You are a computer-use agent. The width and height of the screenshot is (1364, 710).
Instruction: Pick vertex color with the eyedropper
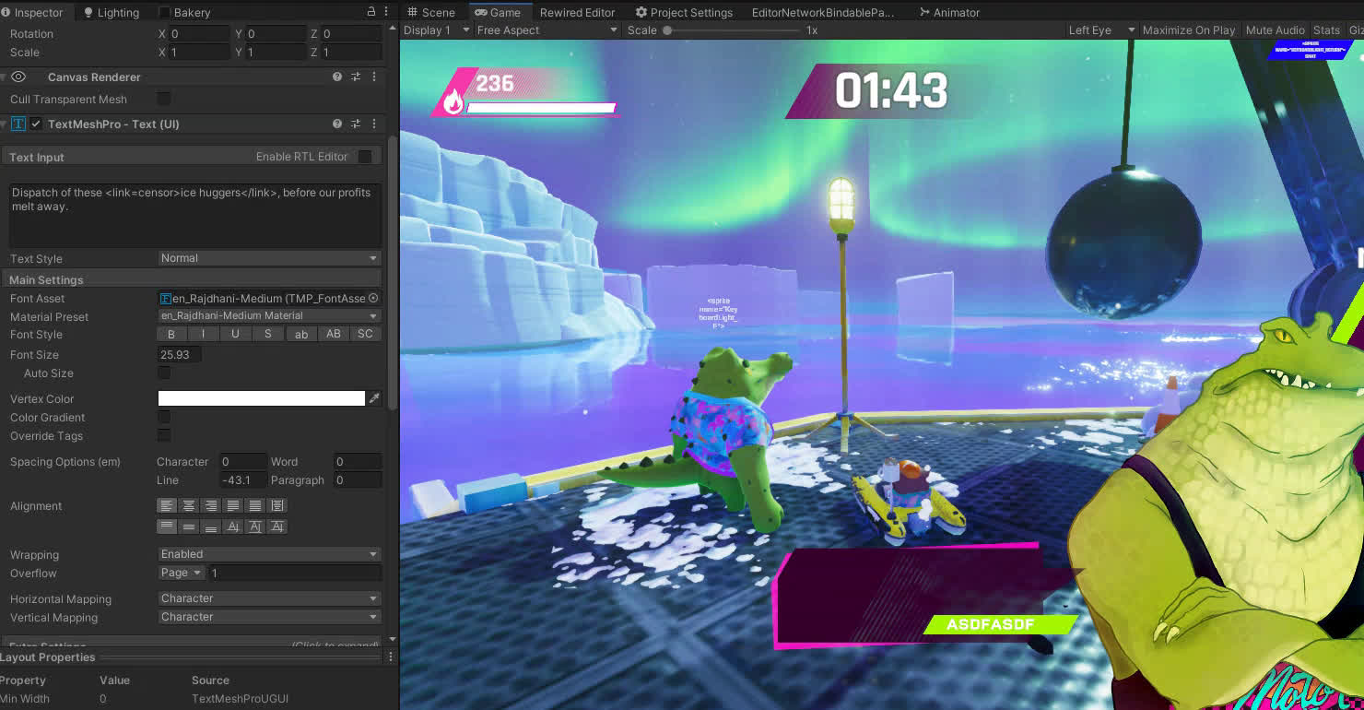click(374, 398)
